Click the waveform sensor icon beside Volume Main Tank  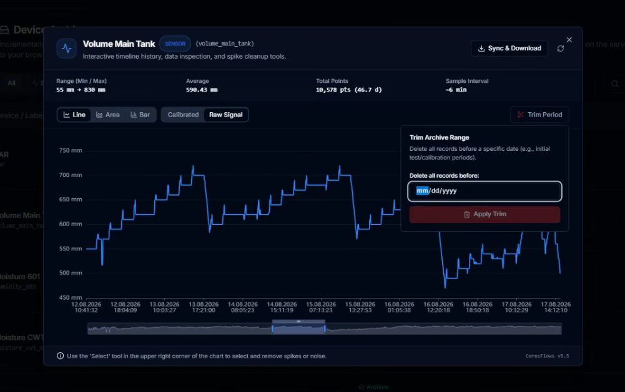pos(67,49)
